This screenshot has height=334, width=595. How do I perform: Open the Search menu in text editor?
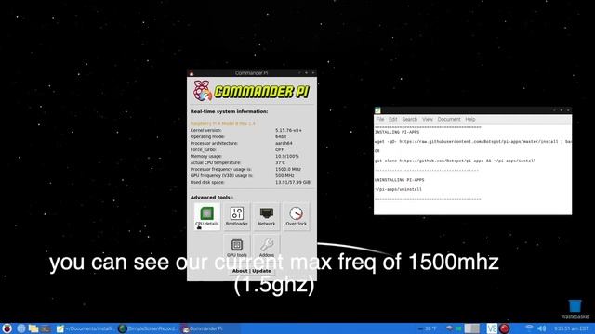click(x=409, y=120)
